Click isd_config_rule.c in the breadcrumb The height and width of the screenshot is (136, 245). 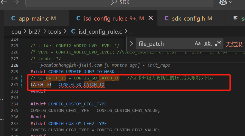(x=100, y=32)
